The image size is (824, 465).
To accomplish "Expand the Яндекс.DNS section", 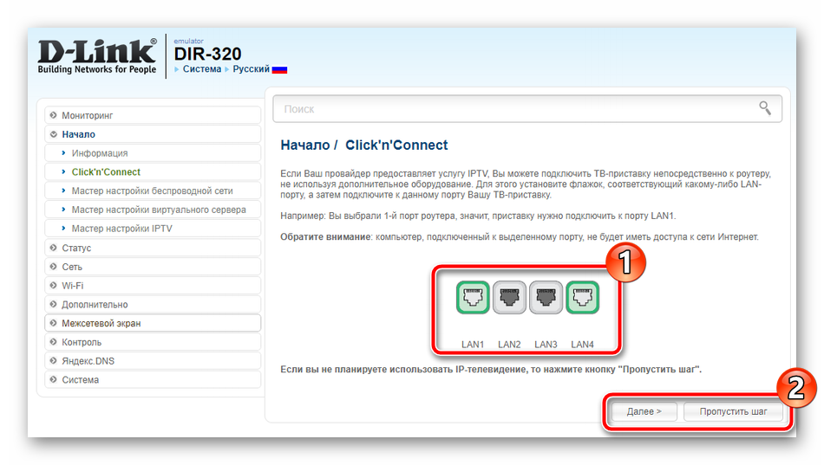I will (153, 361).
